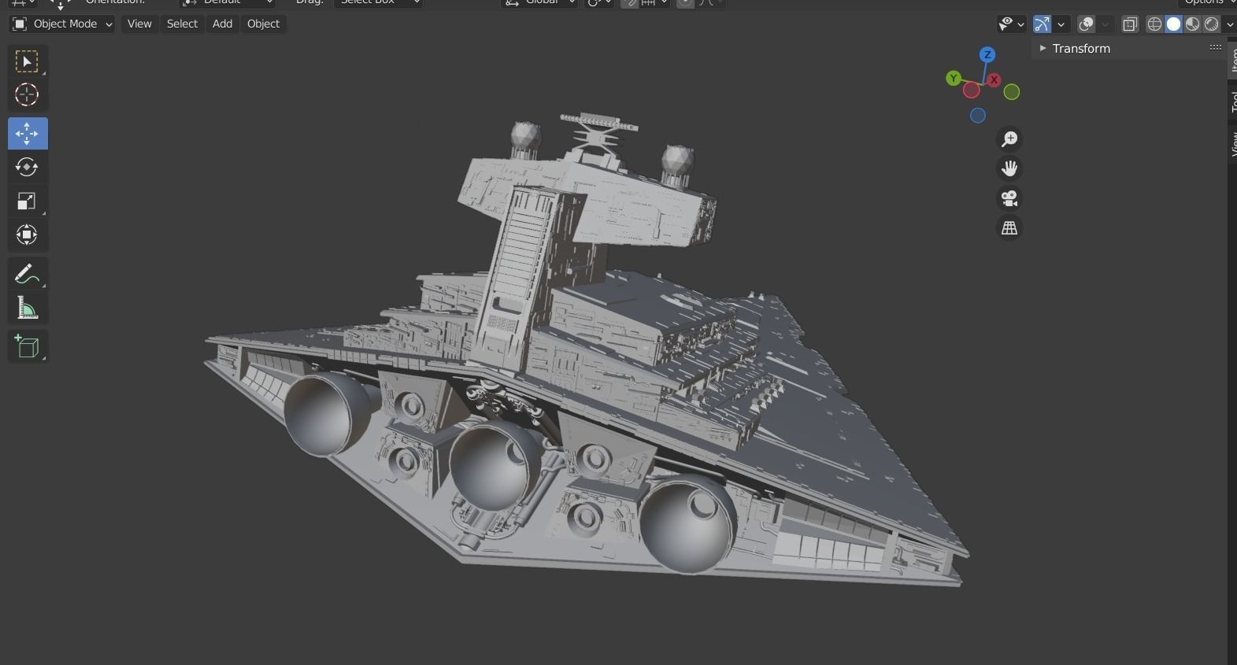This screenshot has width=1237, height=665.
Task: Toggle perspective/orthographic grid button
Action: (x=1009, y=228)
